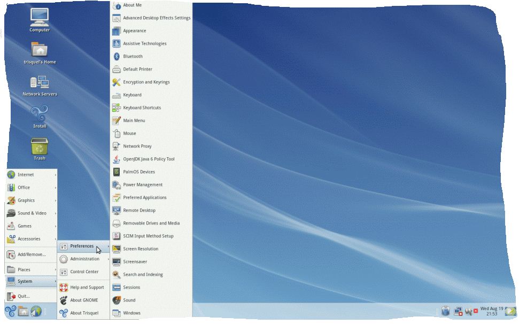Click the muted volume speaker tray icon
Screen dimensions: 519x324
coord(471,311)
